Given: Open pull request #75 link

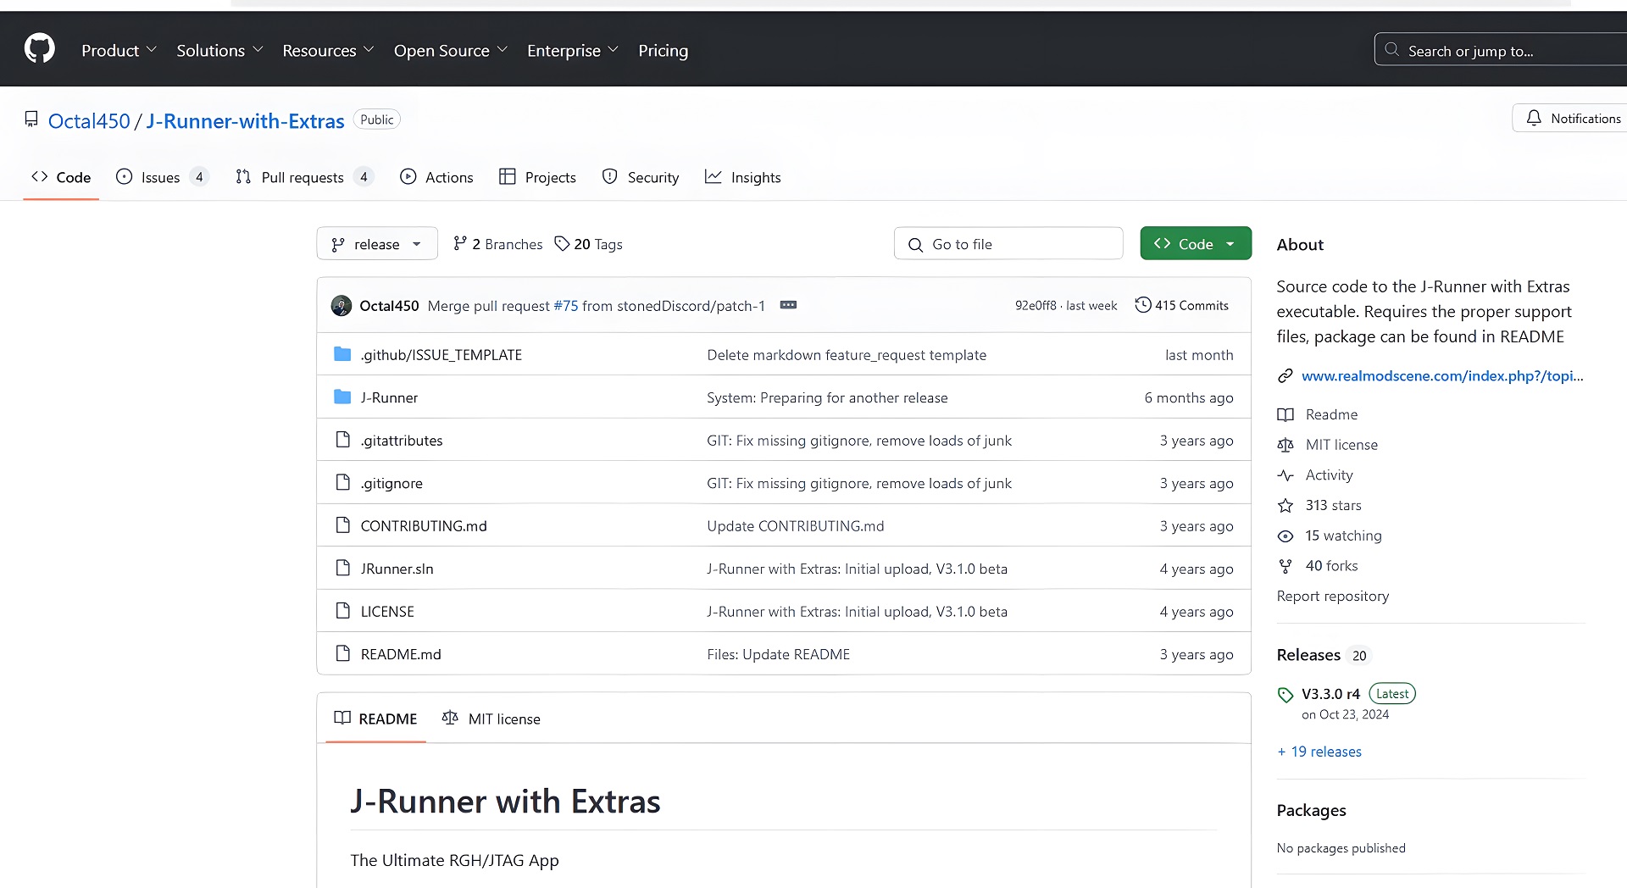Looking at the screenshot, I should click(x=566, y=306).
